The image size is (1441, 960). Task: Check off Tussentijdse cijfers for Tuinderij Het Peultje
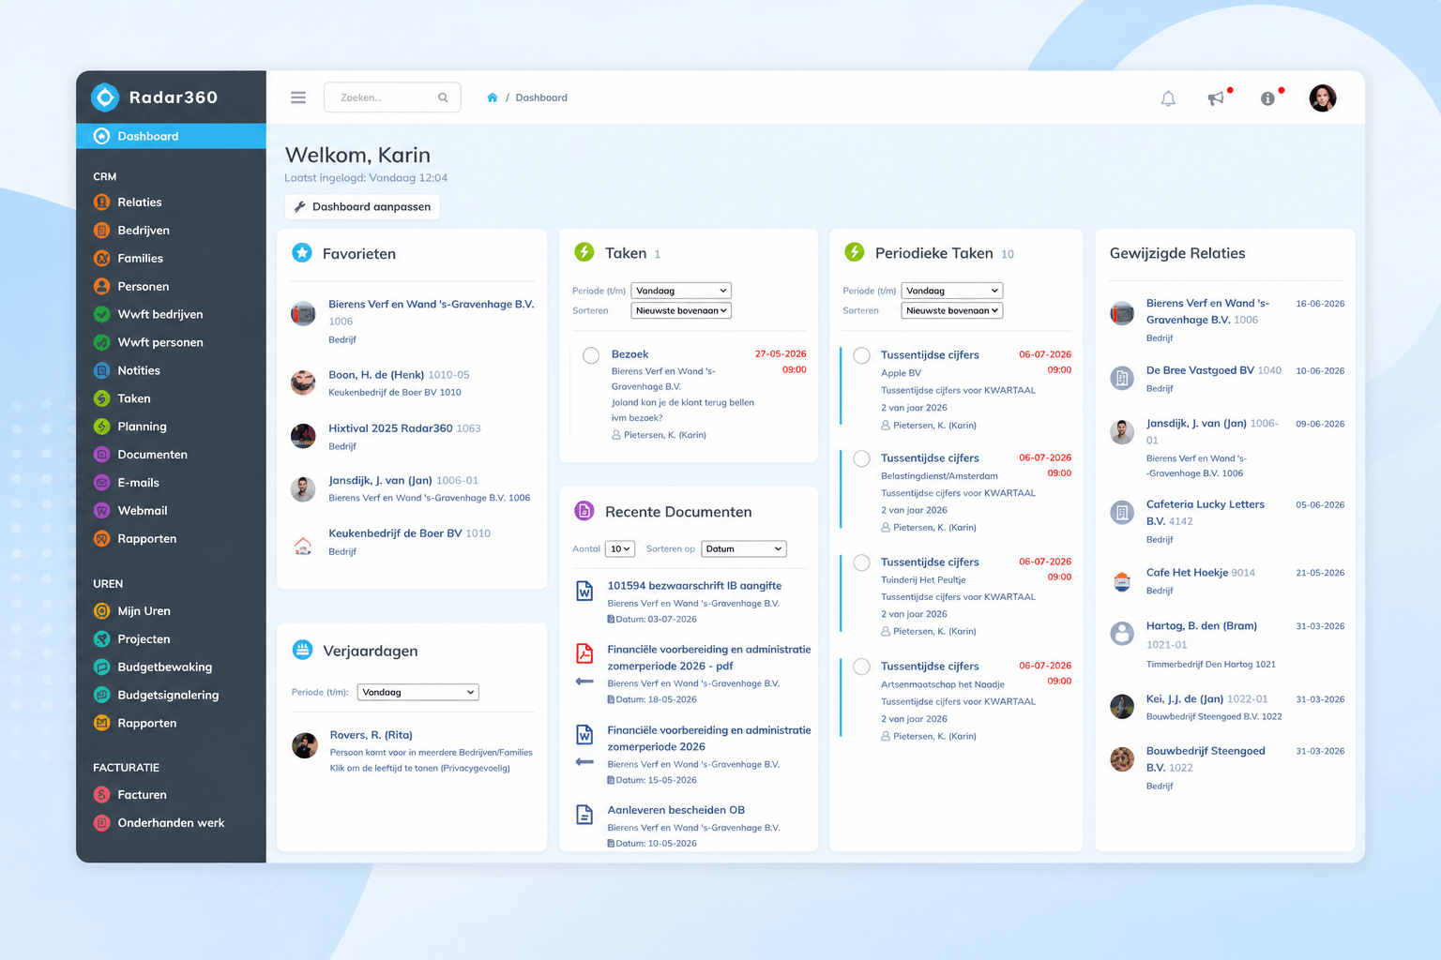861,562
